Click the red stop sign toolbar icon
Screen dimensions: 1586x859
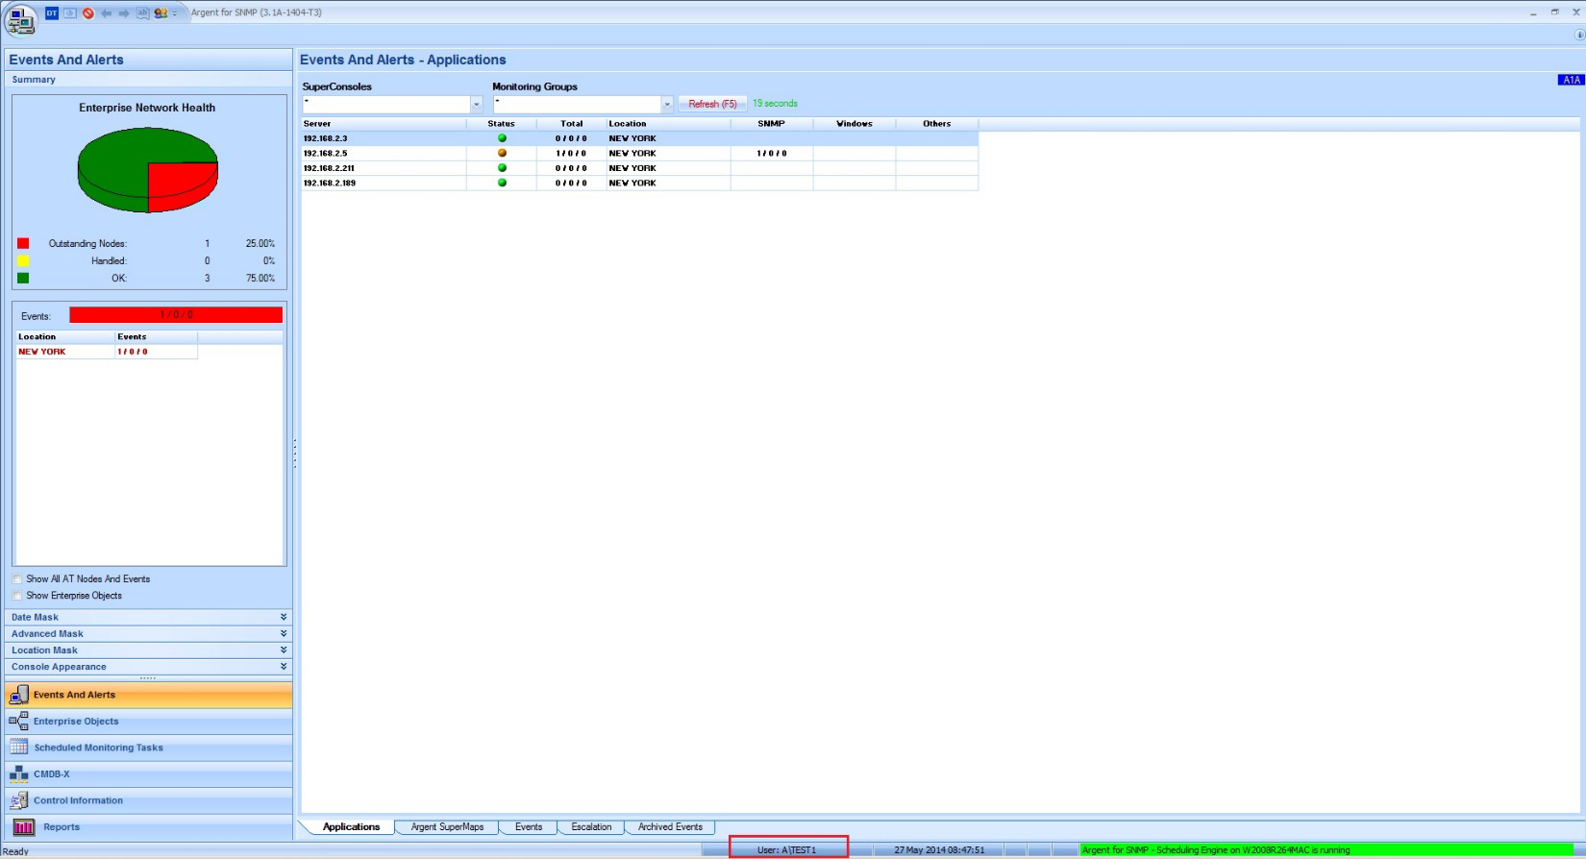[88, 13]
